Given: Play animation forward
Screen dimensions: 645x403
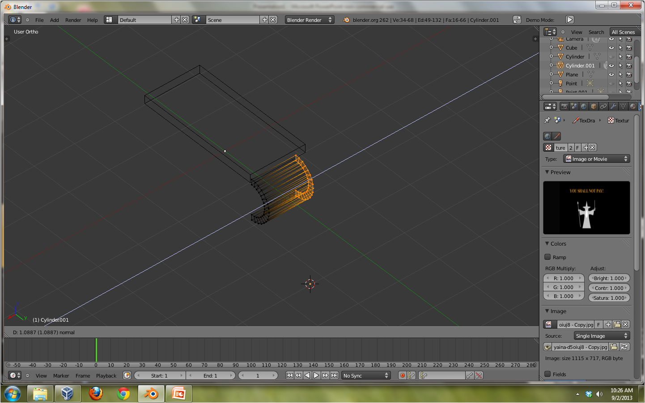Looking at the screenshot, I should [x=316, y=375].
